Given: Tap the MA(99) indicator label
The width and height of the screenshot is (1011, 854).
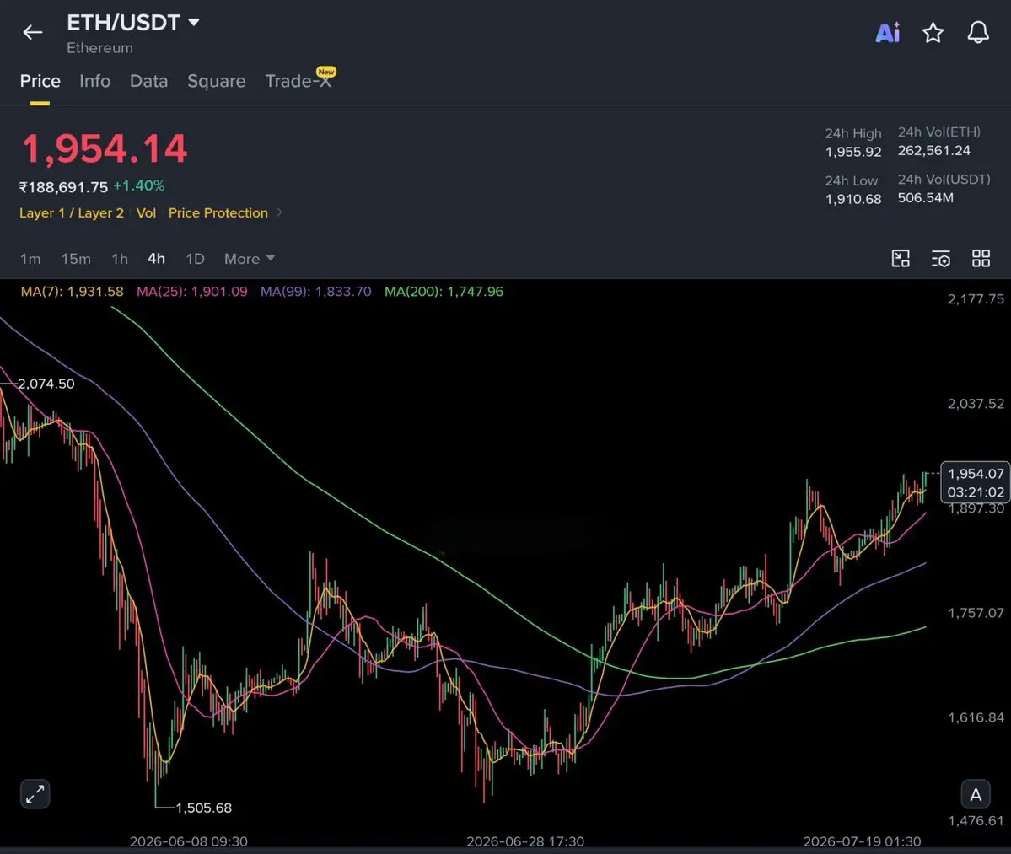Looking at the screenshot, I should click(x=315, y=292).
